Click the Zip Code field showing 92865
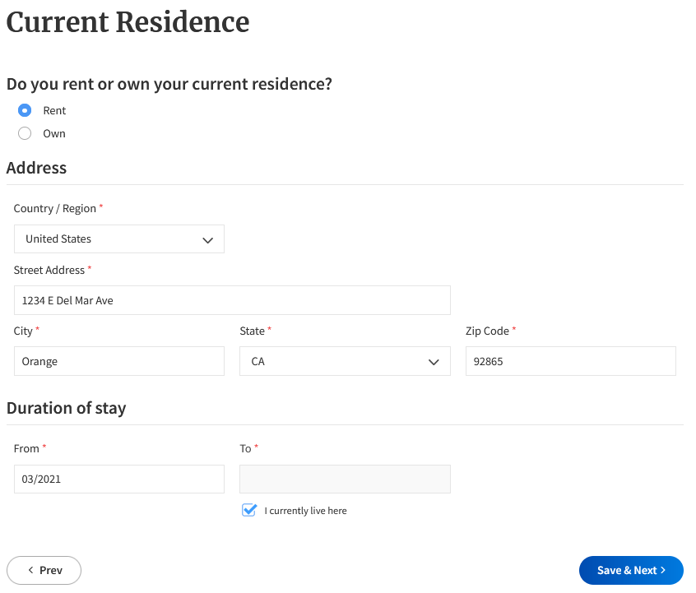This screenshot has width=696, height=593. tap(571, 361)
